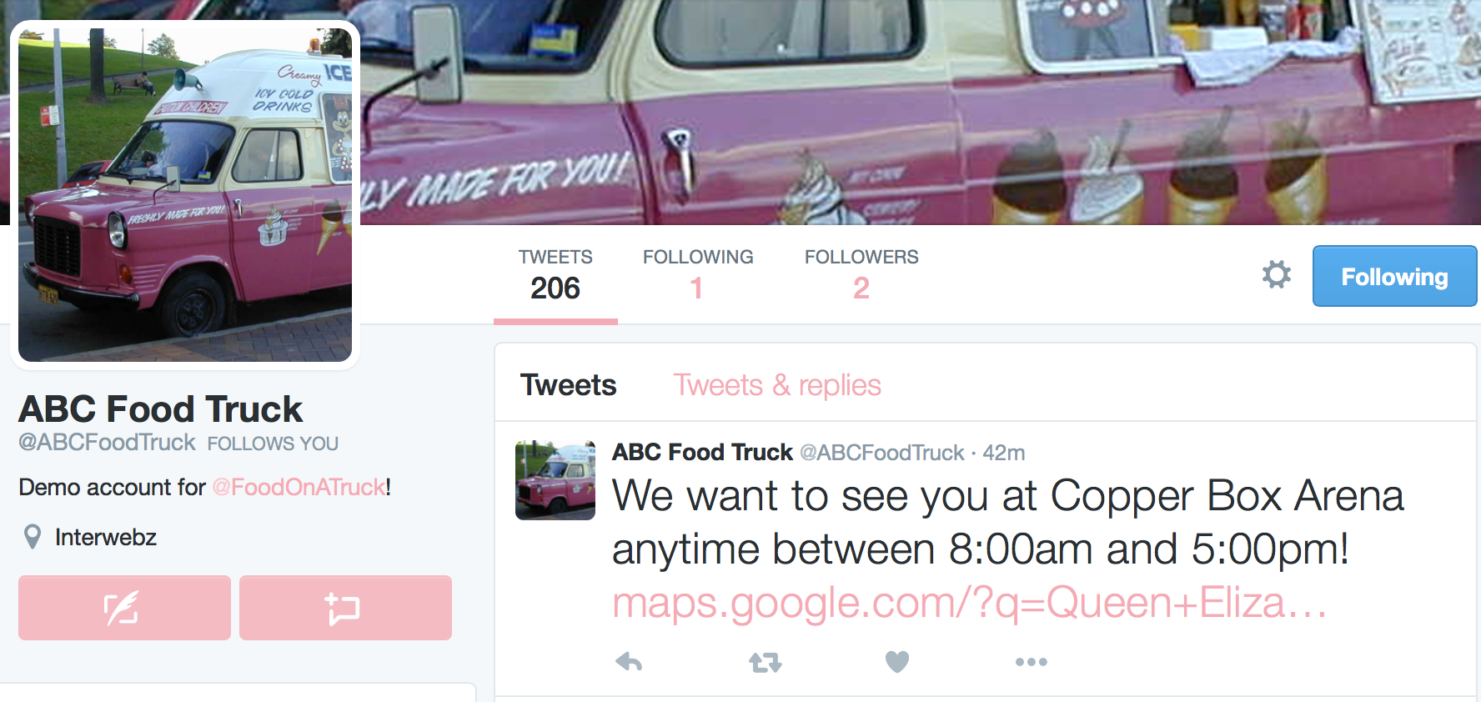Open the tweet's more options ellipsis

(x=1032, y=662)
